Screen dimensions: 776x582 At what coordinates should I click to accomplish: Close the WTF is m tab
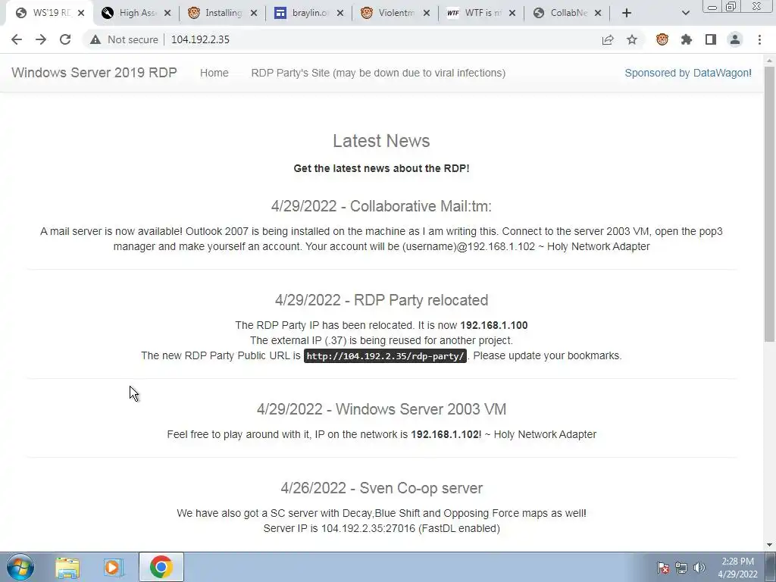tap(512, 13)
